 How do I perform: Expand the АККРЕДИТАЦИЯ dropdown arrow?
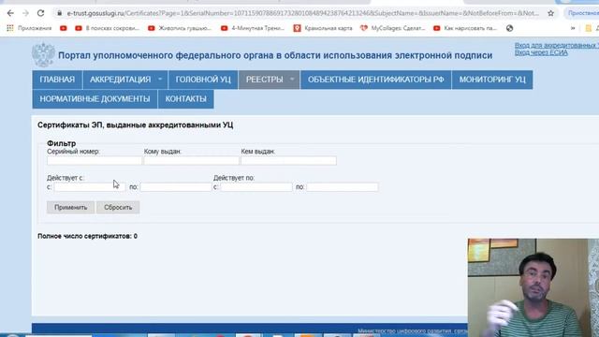point(160,79)
